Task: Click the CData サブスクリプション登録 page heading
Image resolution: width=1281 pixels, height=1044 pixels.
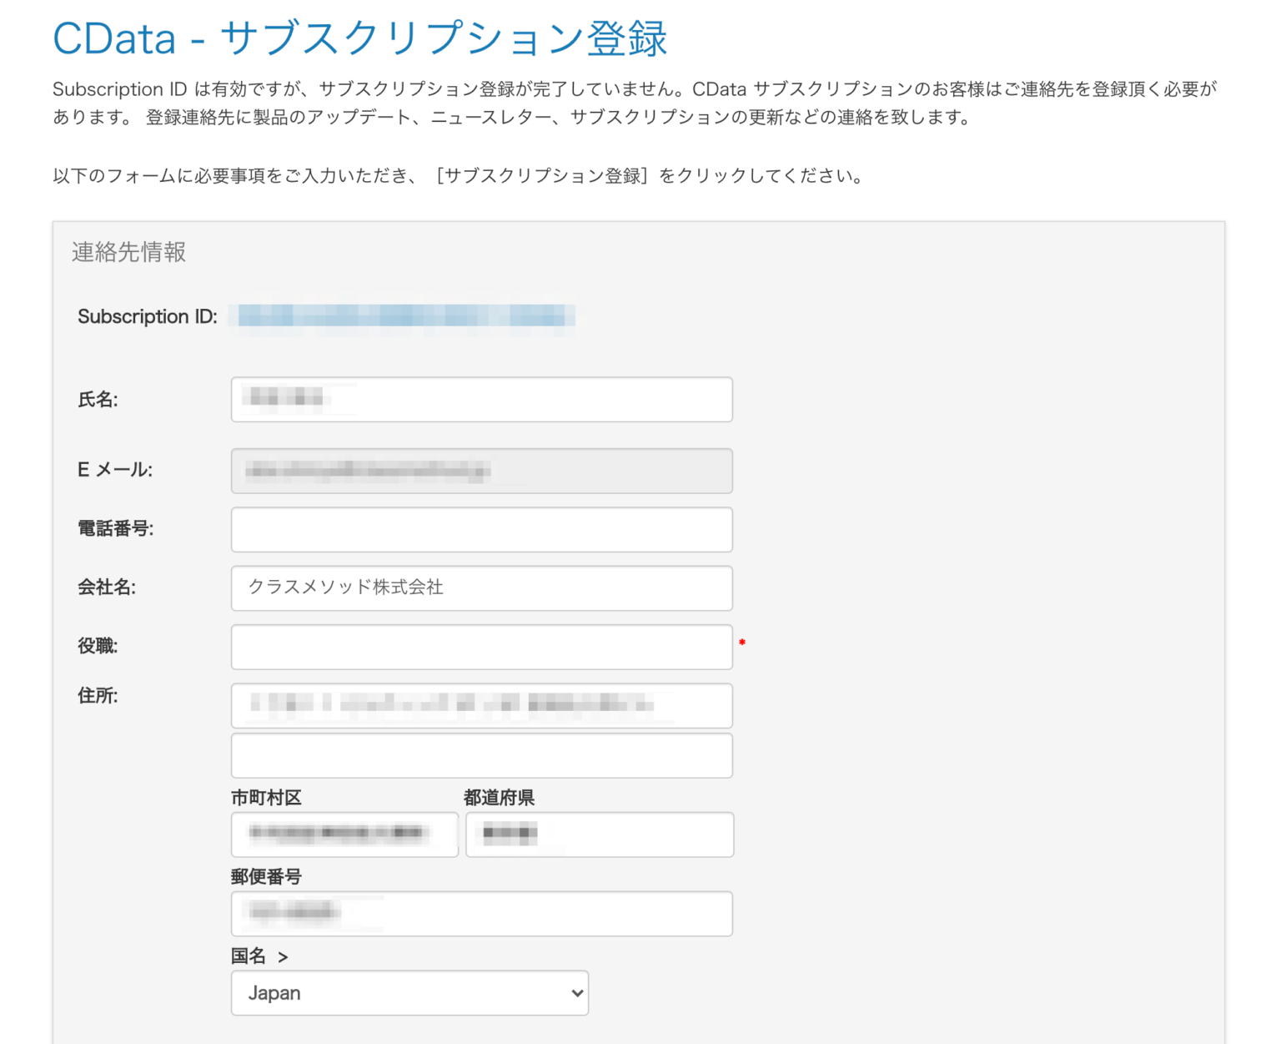Action: click(x=359, y=38)
